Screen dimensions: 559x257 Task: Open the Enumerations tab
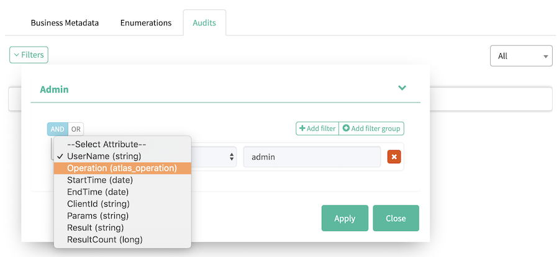(x=146, y=23)
